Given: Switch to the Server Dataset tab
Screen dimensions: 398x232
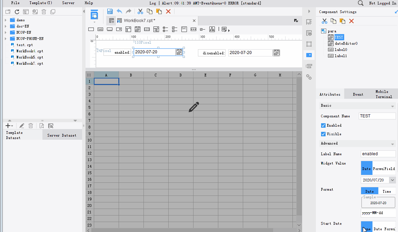Looking at the screenshot, I should (62, 135).
